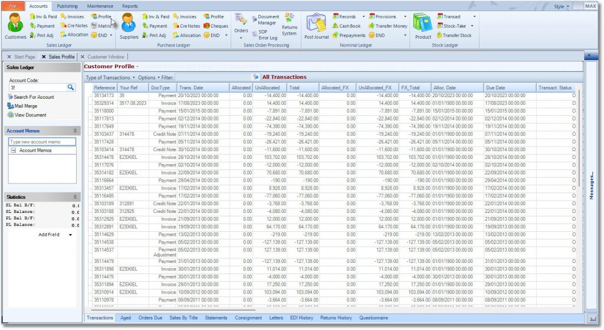
Task: Collapse the Statistics panel
Action: [x=75, y=196]
